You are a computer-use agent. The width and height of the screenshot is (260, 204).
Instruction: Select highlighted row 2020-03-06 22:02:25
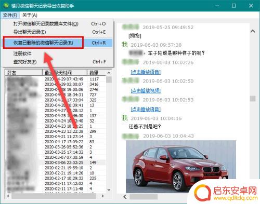(56, 162)
